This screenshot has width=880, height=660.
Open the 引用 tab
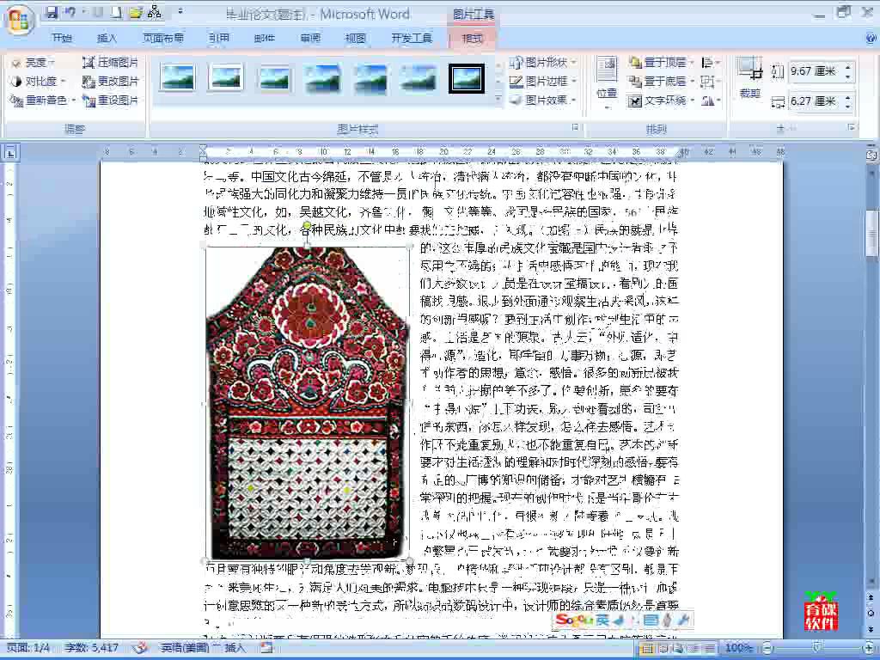click(x=219, y=38)
